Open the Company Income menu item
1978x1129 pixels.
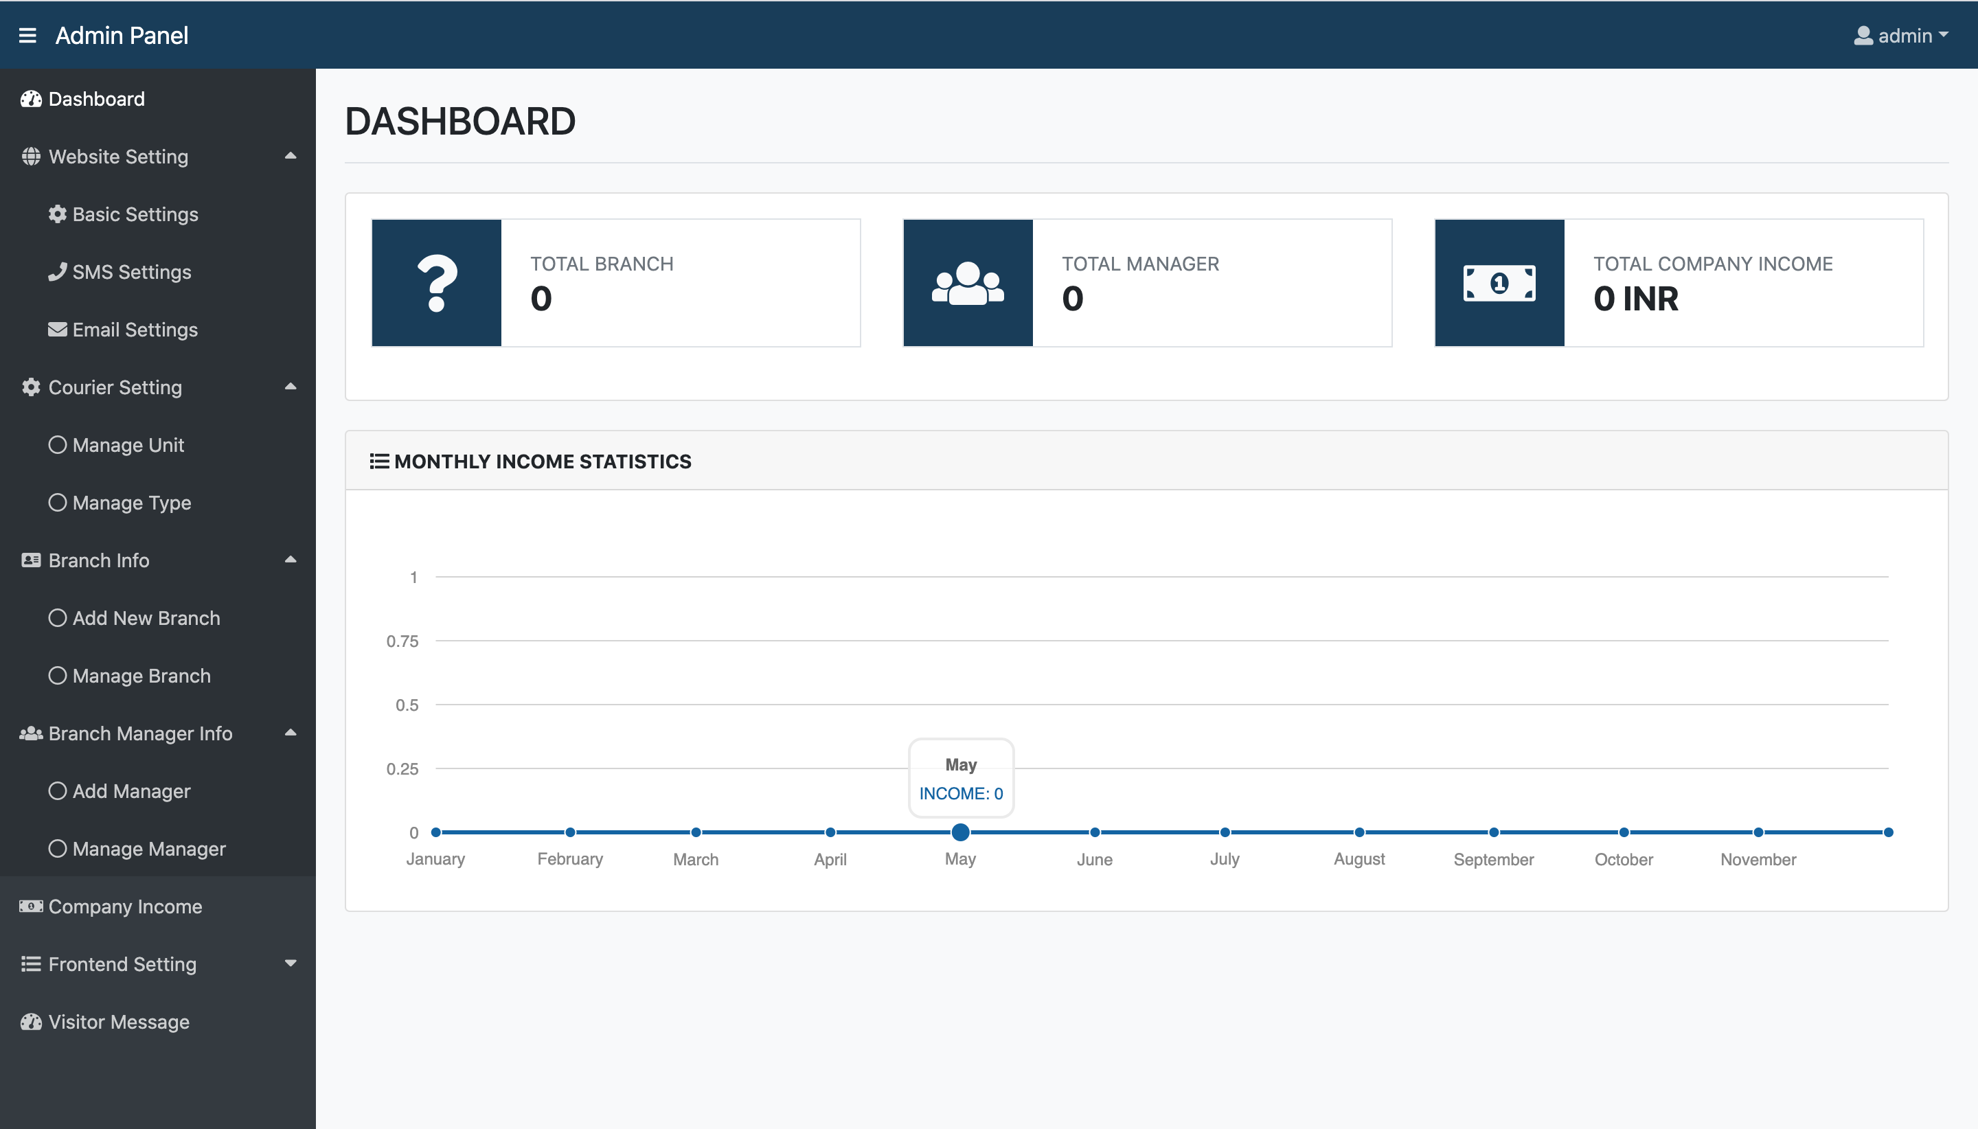(x=125, y=906)
